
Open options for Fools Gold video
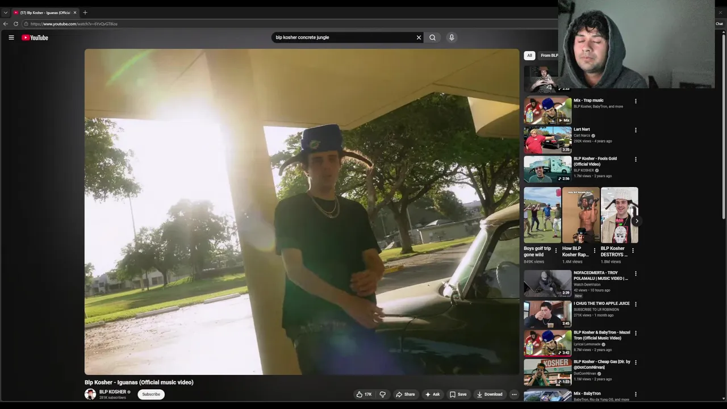tap(636, 159)
